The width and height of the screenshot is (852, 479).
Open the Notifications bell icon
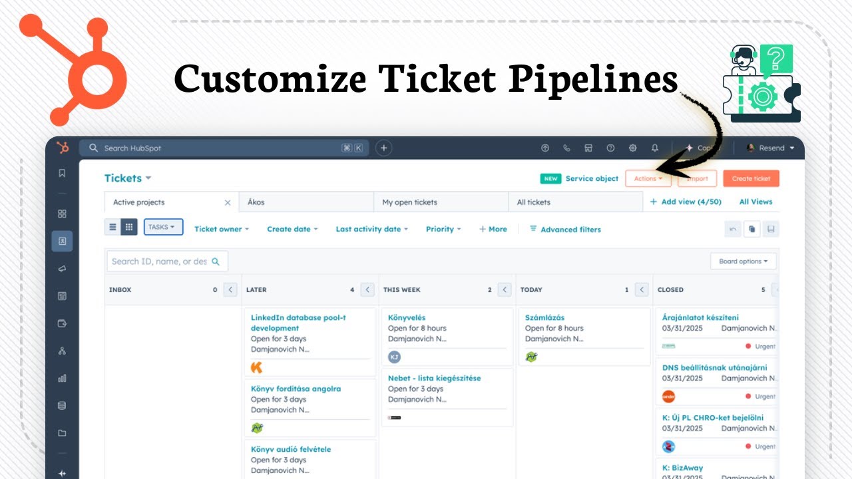pos(654,148)
